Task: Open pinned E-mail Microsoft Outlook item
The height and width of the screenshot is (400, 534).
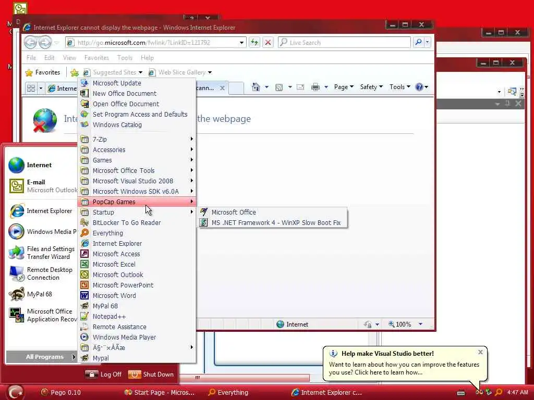Action: tap(42, 186)
